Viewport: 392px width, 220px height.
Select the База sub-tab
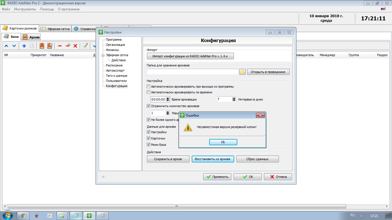[11, 37]
